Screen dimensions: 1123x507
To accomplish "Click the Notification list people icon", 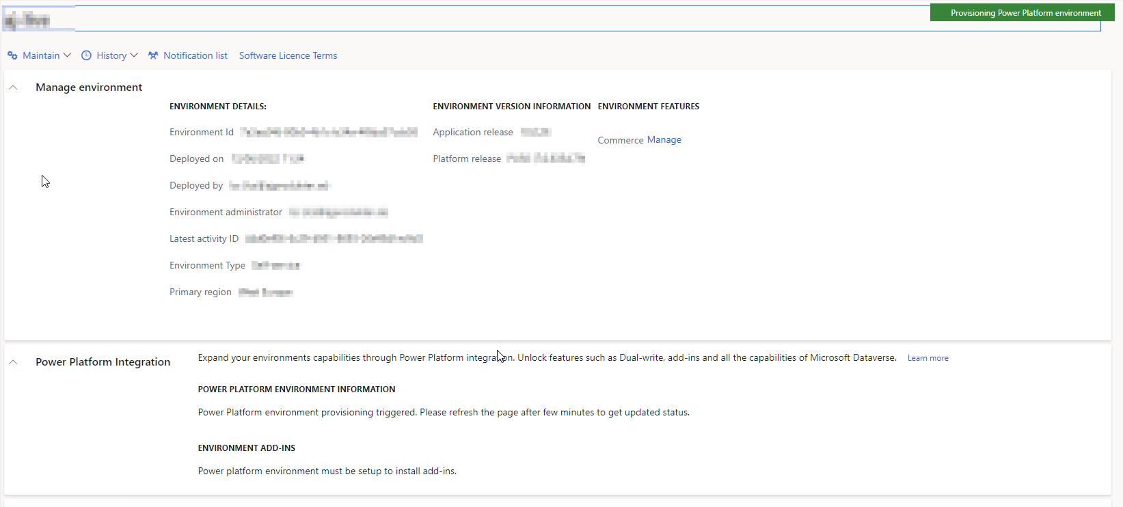I will tap(153, 55).
